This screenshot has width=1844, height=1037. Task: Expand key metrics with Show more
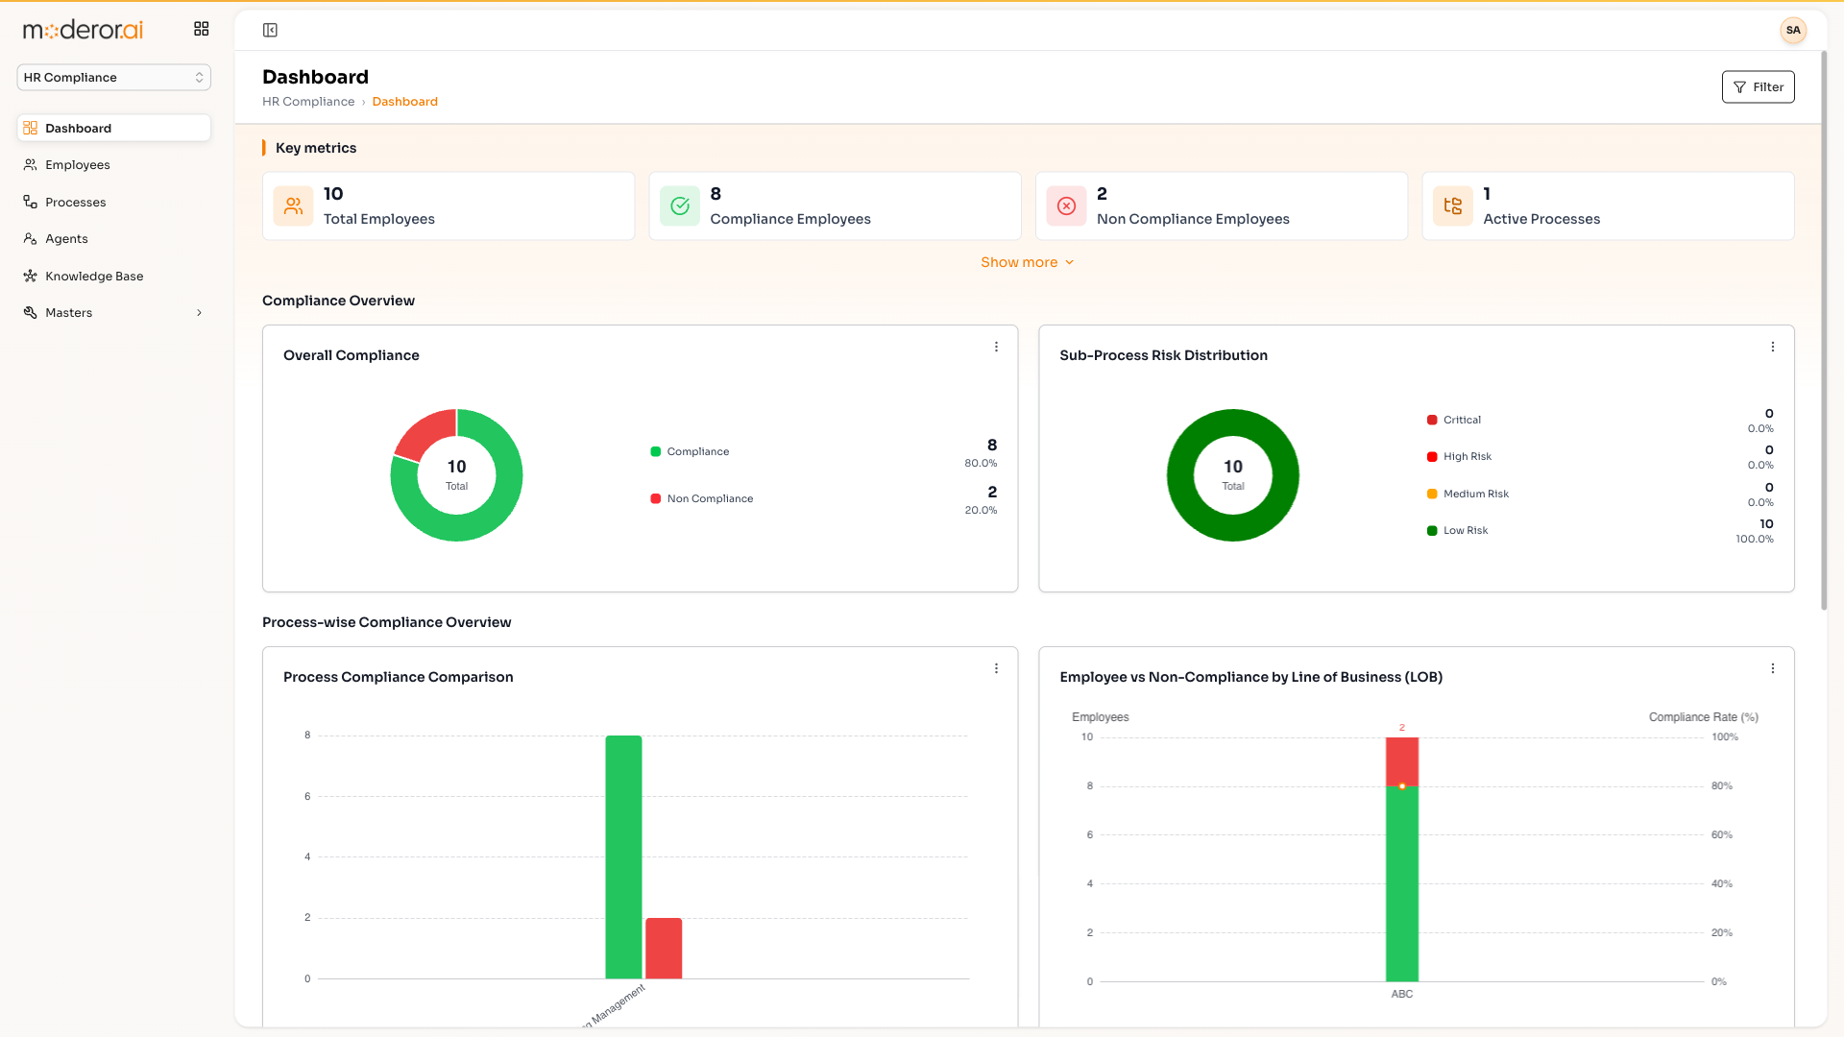(x=1027, y=262)
